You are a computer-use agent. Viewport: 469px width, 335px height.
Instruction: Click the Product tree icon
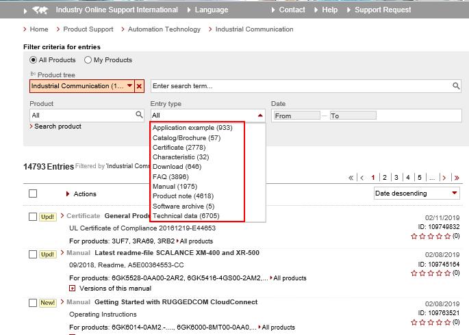tap(33, 74)
